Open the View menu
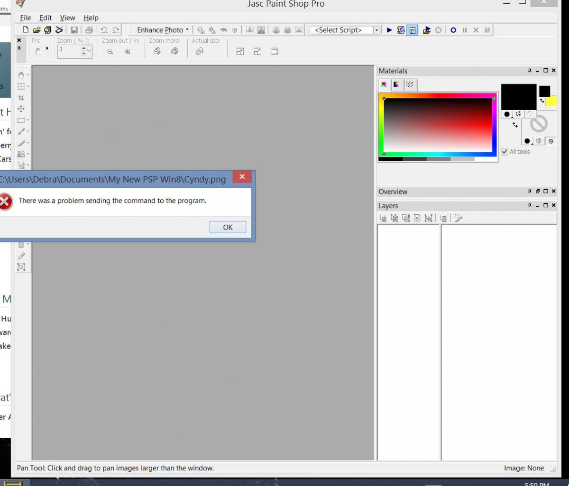 [67, 18]
